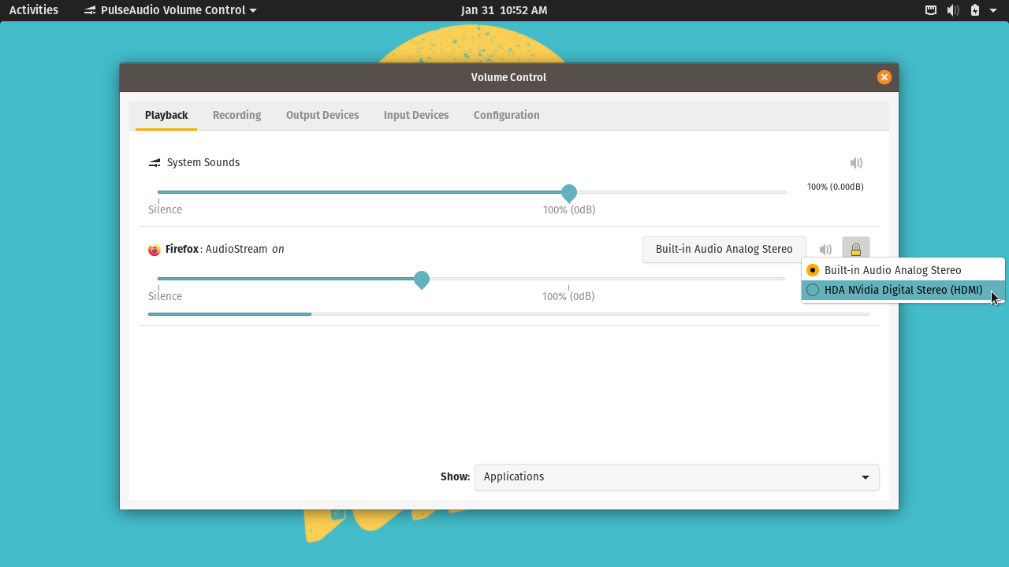Expand the system status menu chevron
1009x567 pixels.
992,10
